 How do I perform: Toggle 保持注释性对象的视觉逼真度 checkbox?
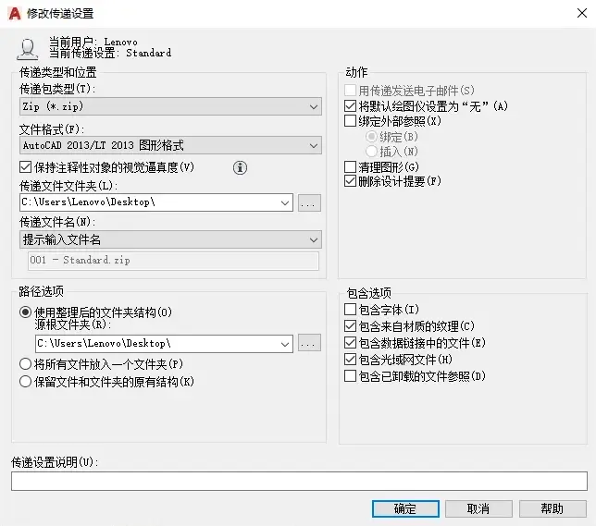coord(26,167)
